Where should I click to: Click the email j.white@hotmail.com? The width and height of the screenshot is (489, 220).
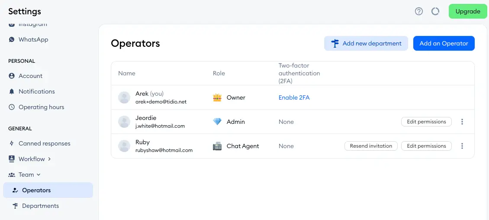(160, 126)
